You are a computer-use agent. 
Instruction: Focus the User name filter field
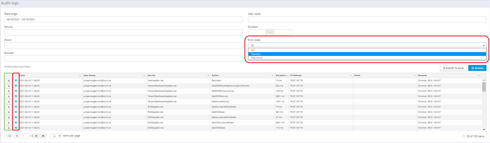tap(367, 19)
